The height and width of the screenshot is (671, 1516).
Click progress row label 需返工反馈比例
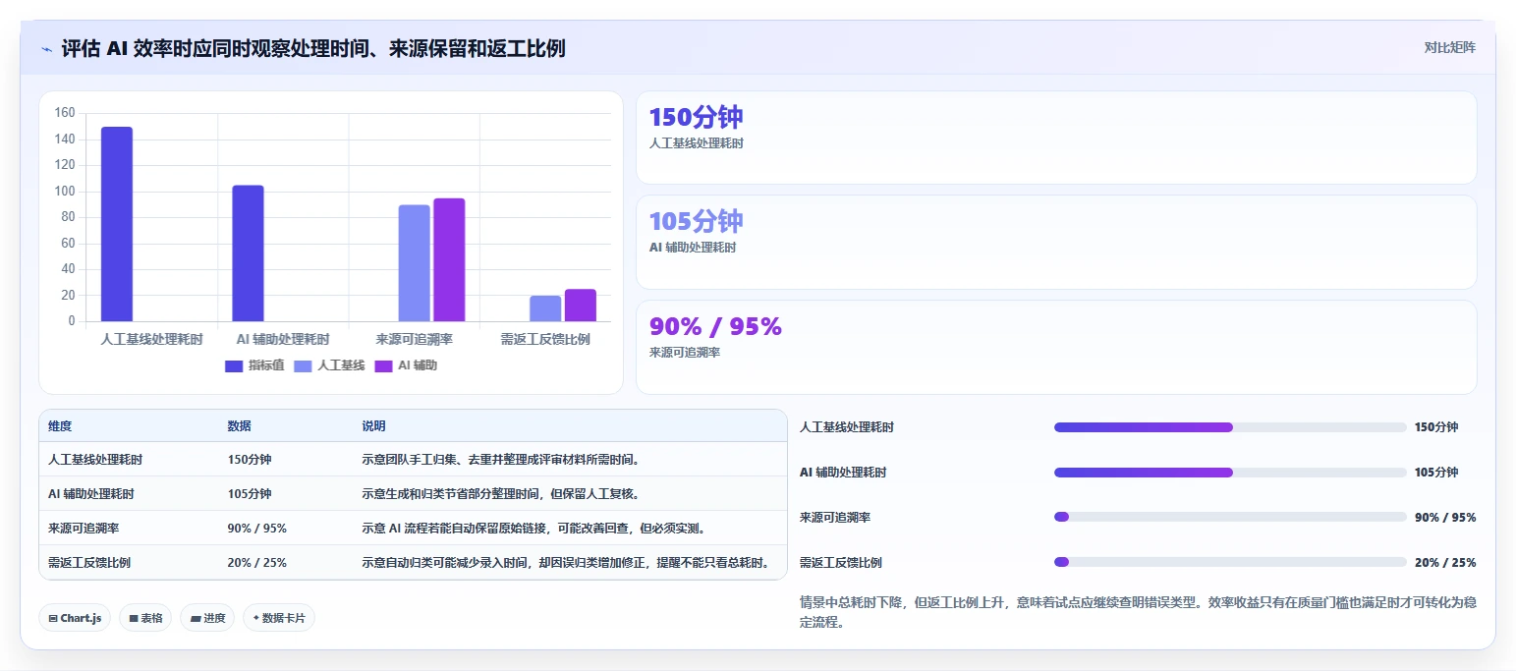point(841,562)
